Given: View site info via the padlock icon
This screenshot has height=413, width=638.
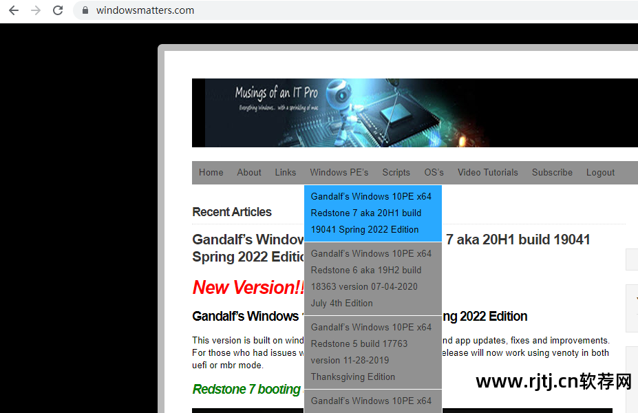Looking at the screenshot, I should coord(85,10).
